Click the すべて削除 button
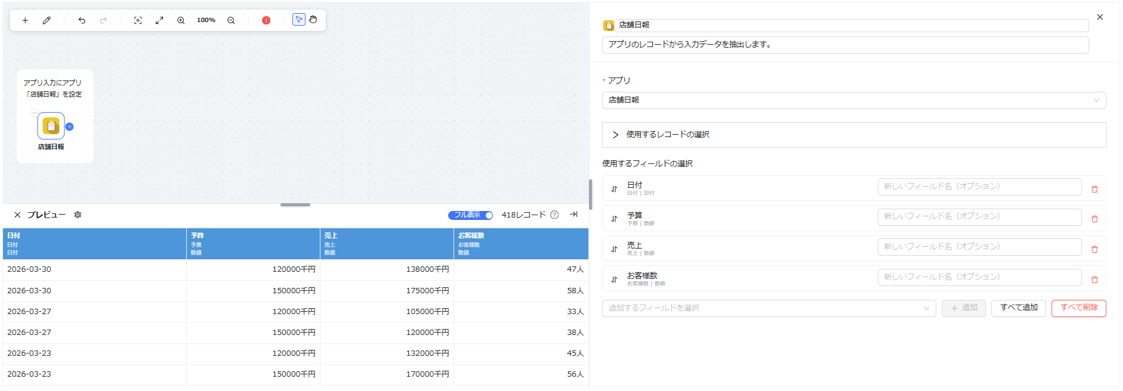1123x391 pixels. pos(1078,308)
